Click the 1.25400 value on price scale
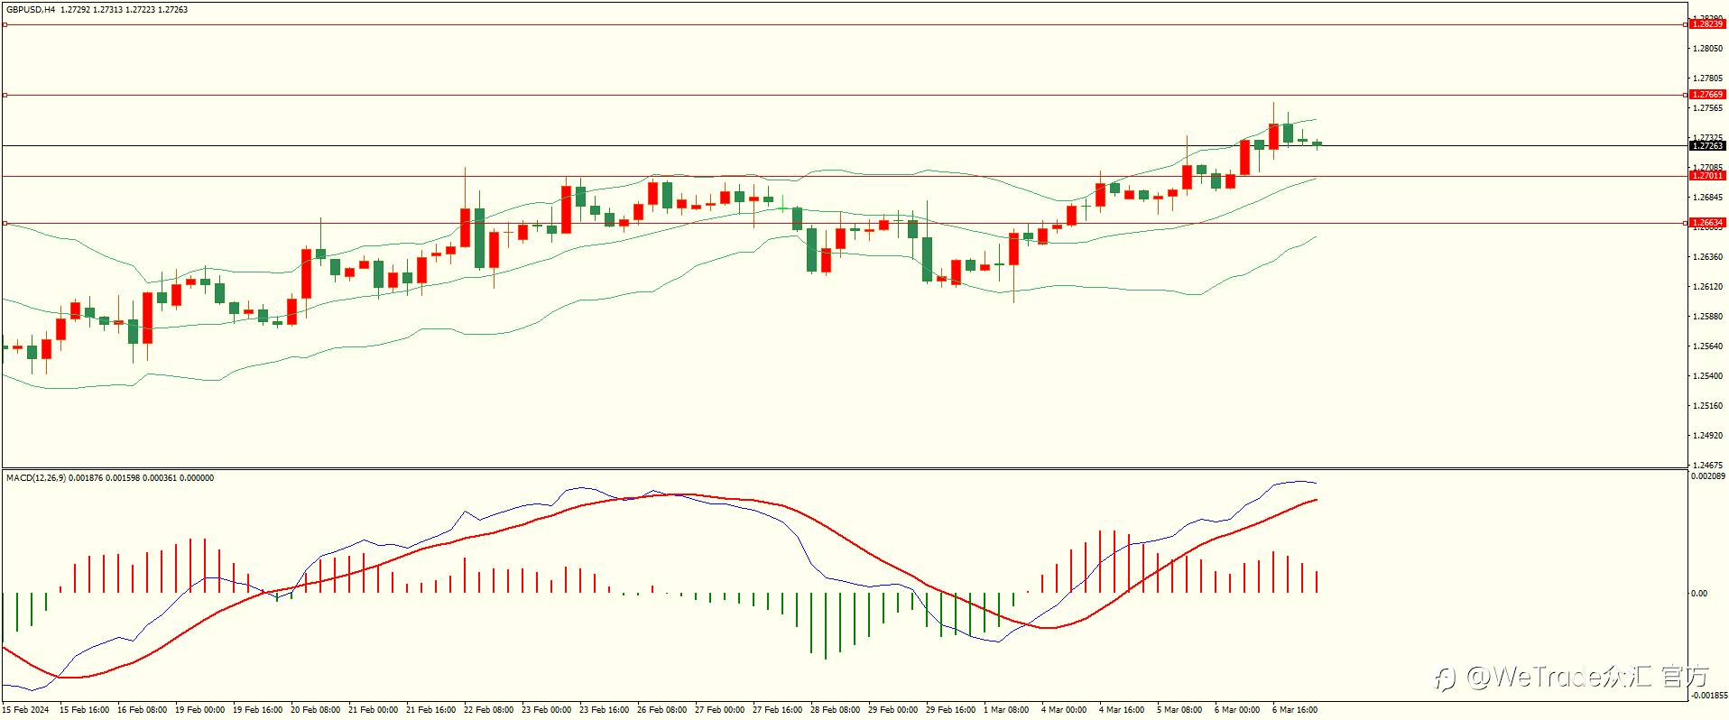 tap(1708, 376)
